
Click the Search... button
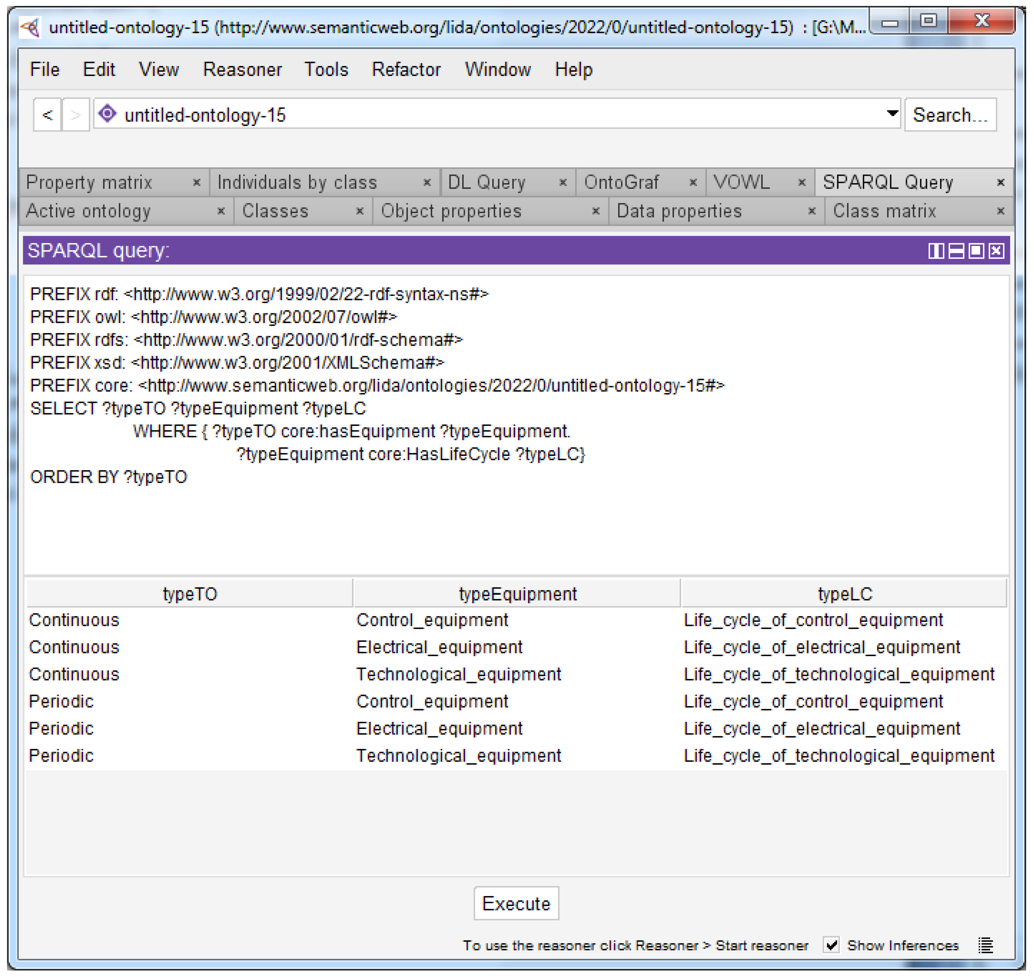(x=950, y=114)
